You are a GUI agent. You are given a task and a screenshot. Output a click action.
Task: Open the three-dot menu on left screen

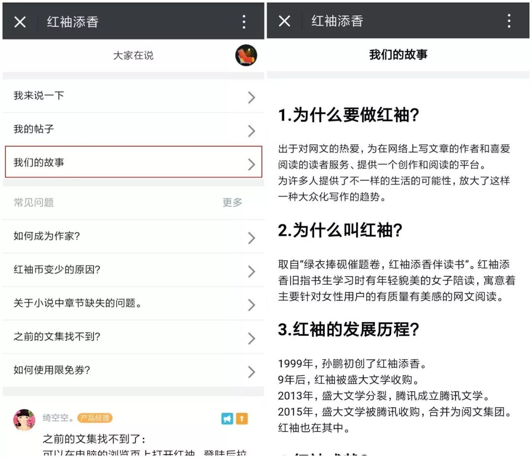pyautogui.click(x=244, y=22)
